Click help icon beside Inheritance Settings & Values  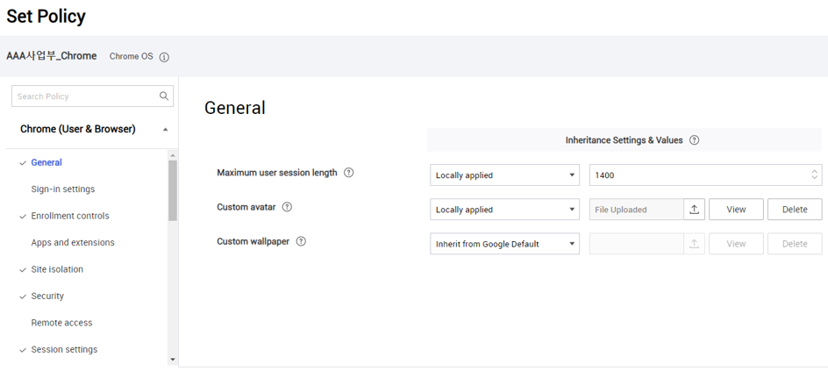[695, 140]
